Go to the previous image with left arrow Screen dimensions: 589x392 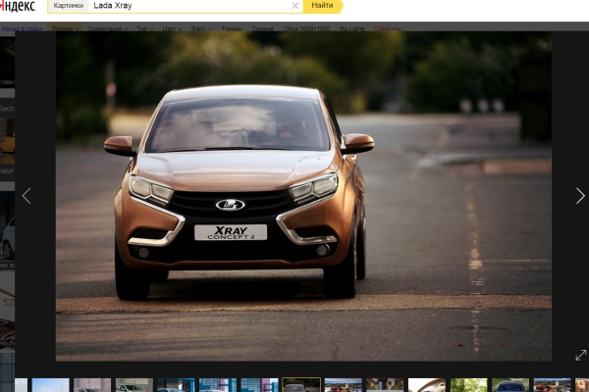[x=27, y=196]
